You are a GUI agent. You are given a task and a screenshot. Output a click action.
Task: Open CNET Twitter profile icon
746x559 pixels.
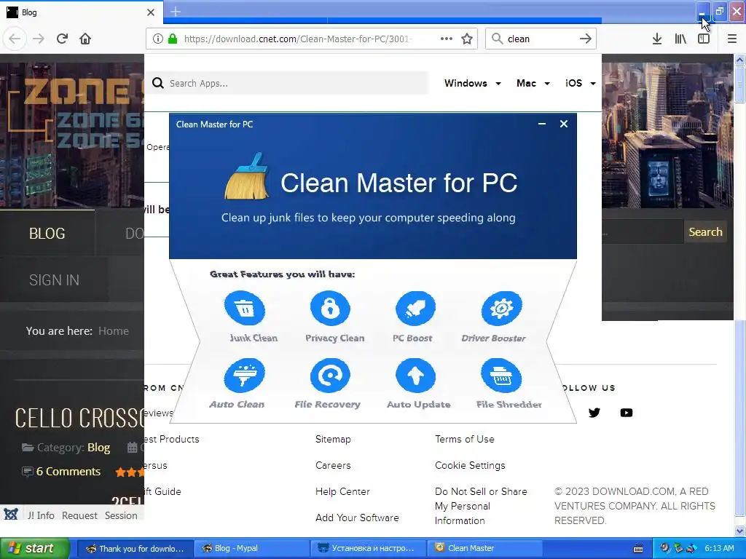tap(594, 413)
